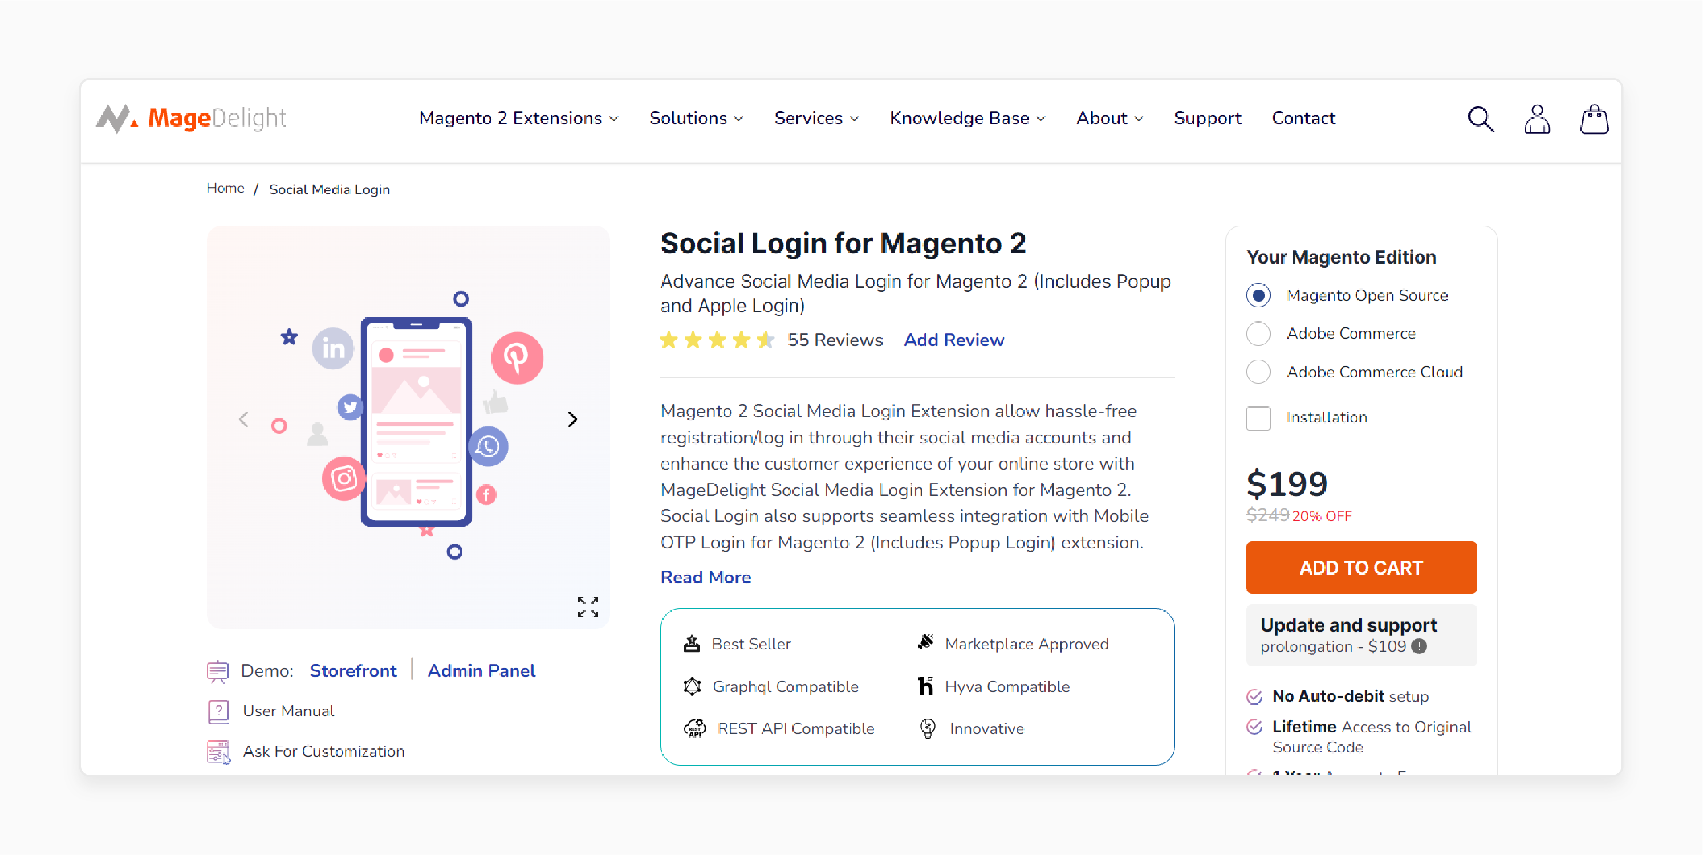Open the Support menu item
1703x855 pixels.
click(1207, 118)
